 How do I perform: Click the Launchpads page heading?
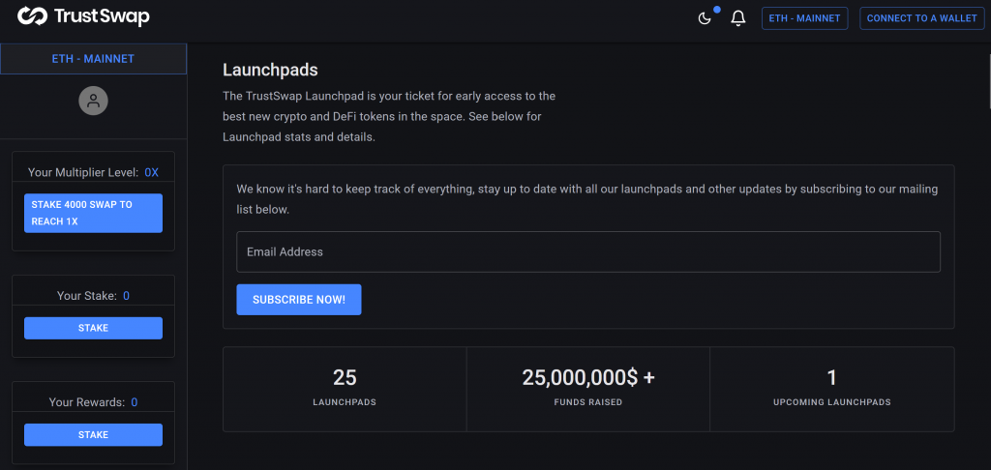coord(271,71)
